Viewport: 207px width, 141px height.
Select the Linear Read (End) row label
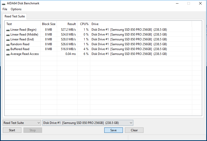pos(22,39)
